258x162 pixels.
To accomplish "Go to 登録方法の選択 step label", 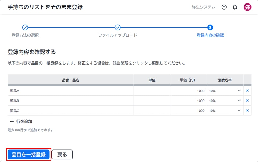I will pyautogui.click(x=25, y=35).
